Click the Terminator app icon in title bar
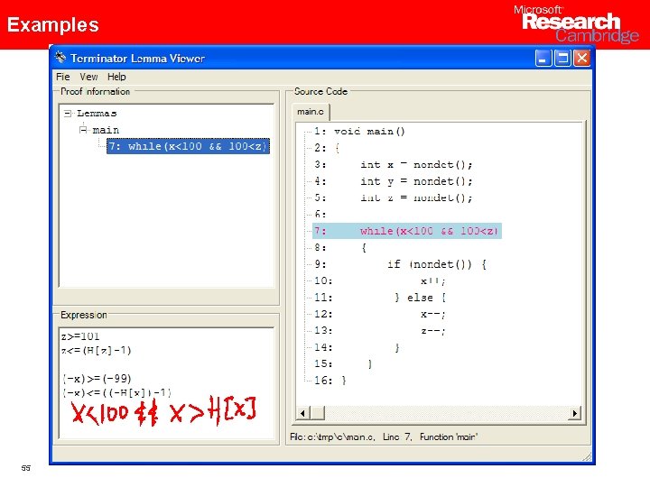 coord(60,58)
